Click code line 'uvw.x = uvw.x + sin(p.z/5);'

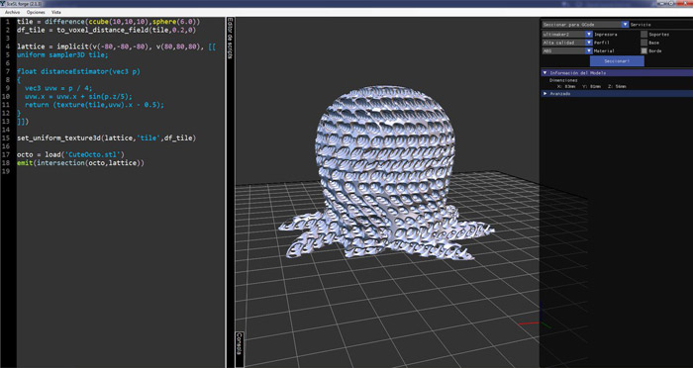78,96
